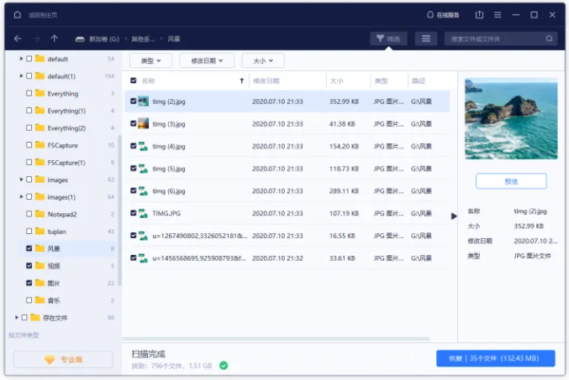Uncheck the timg (3).jpg file checkbox
The image size is (569, 380).
pos(134,124)
